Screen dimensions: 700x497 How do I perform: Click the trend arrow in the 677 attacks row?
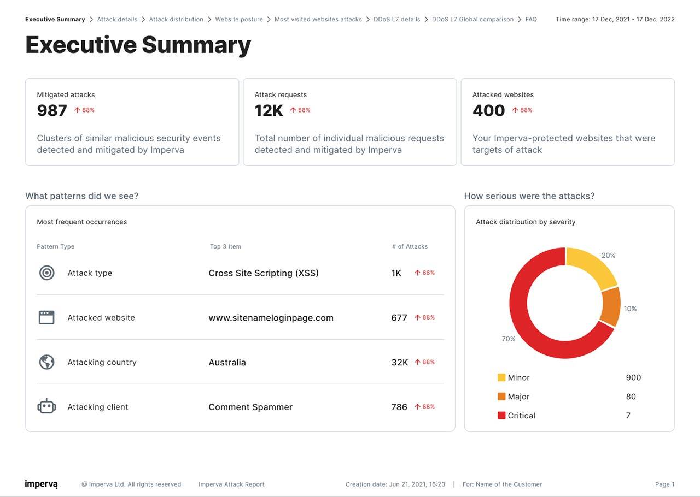coord(417,317)
